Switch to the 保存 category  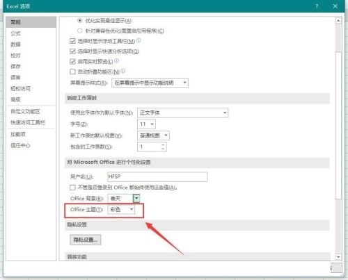pos(15,66)
